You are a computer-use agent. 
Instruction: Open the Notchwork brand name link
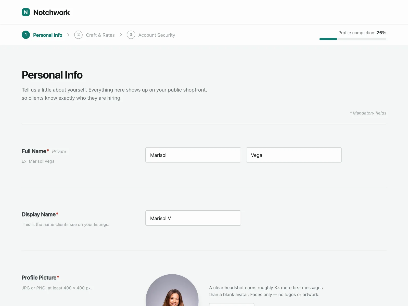(51, 12)
